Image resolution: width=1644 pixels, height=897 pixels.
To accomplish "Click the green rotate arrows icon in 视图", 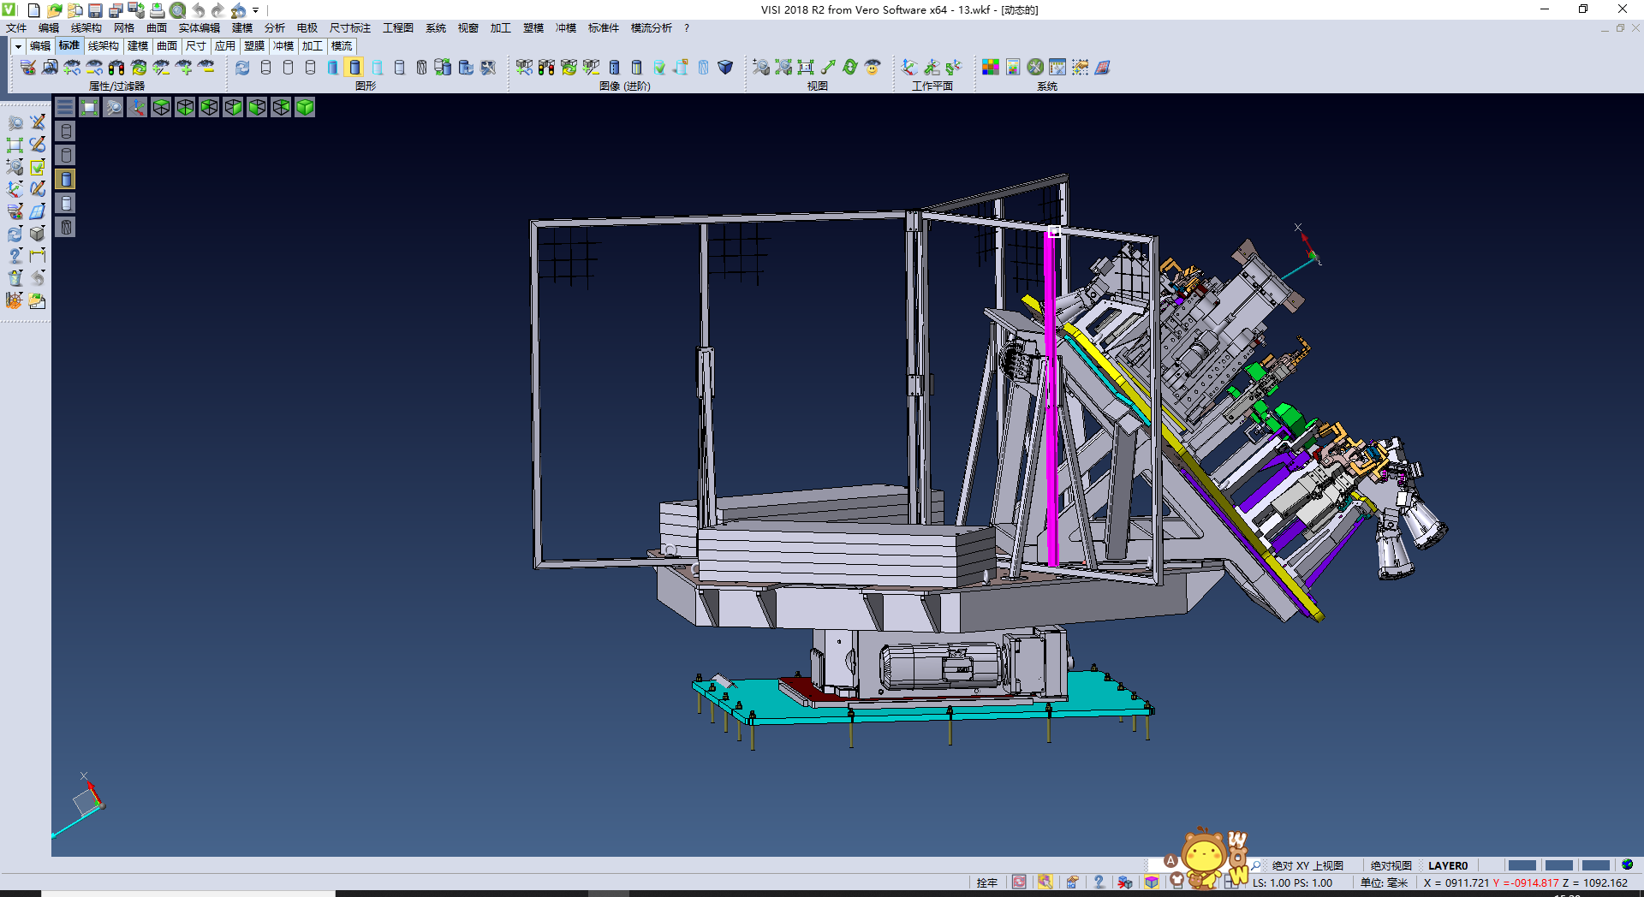I will (850, 68).
